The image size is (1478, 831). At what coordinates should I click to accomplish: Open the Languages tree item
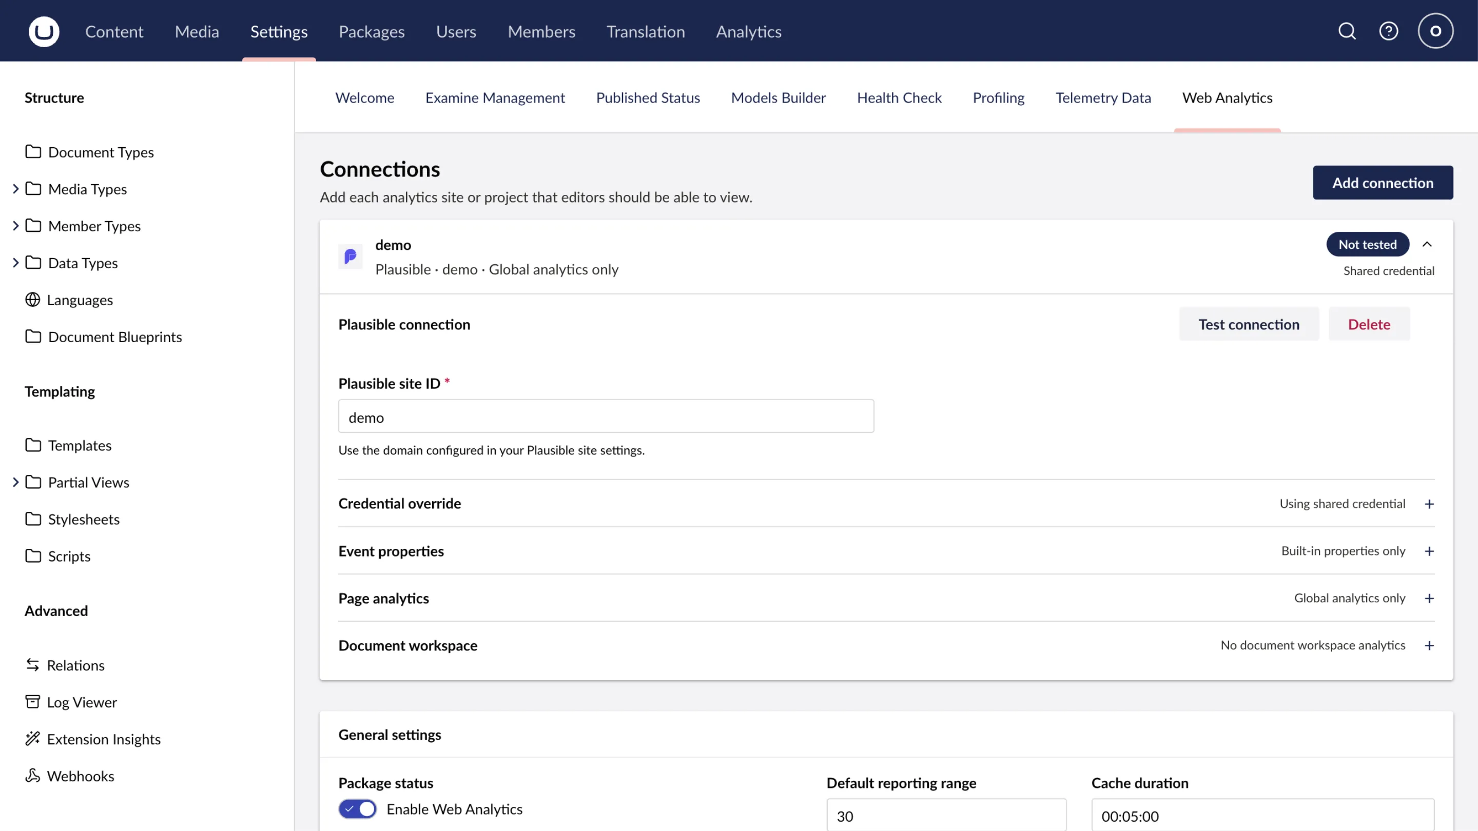point(80,300)
